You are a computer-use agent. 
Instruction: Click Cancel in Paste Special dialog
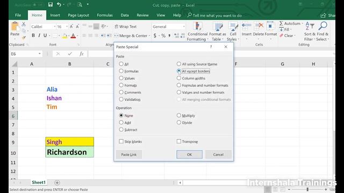point(218,154)
